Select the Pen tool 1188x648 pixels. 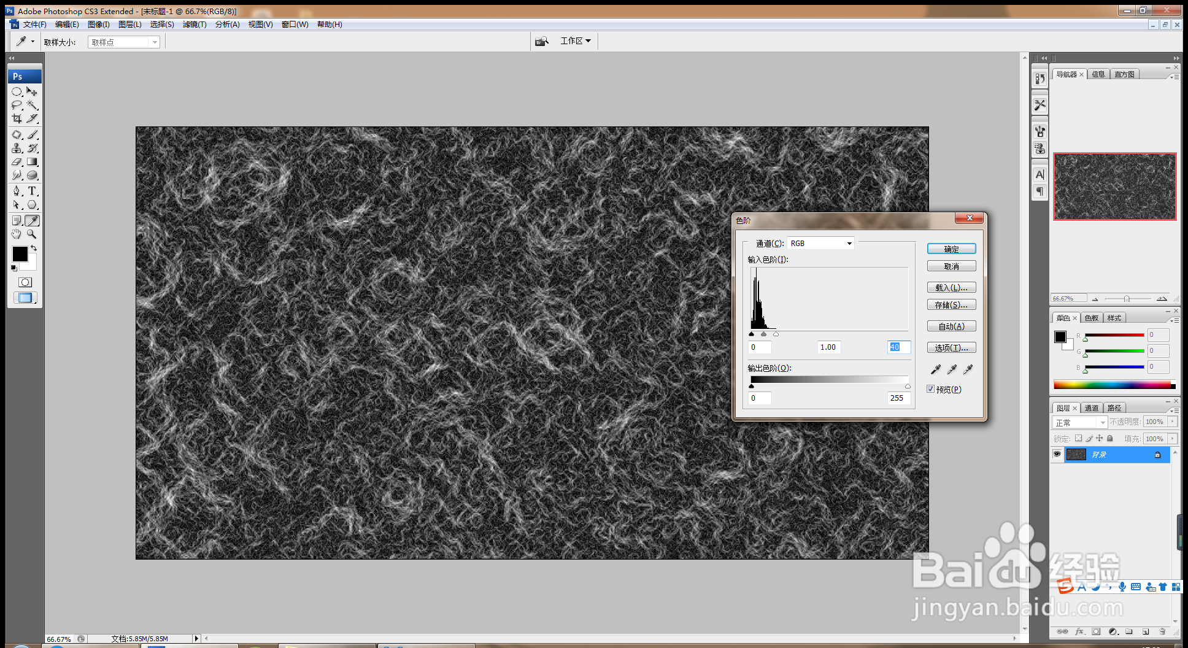click(17, 191)
